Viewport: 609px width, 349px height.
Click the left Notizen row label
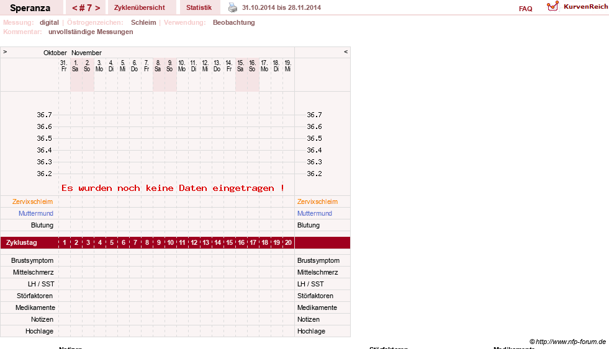[x=42, y=319]
